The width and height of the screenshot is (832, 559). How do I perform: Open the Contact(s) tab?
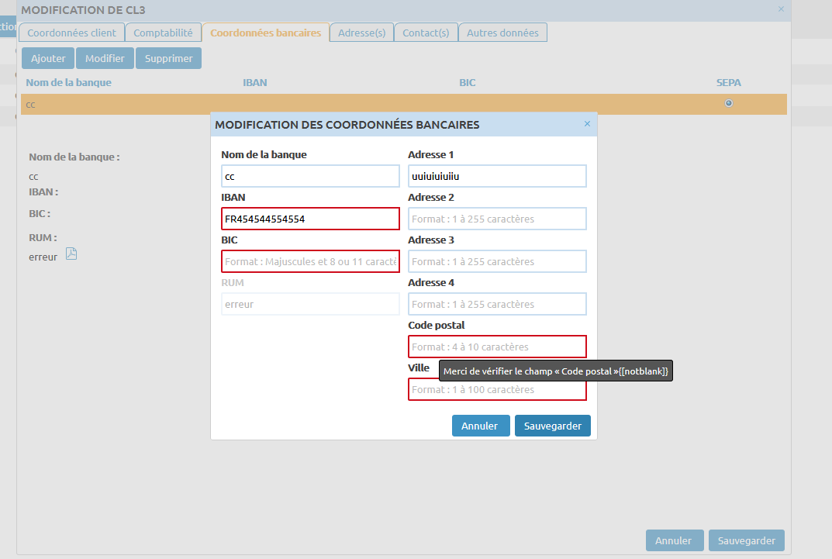(426, 33)
